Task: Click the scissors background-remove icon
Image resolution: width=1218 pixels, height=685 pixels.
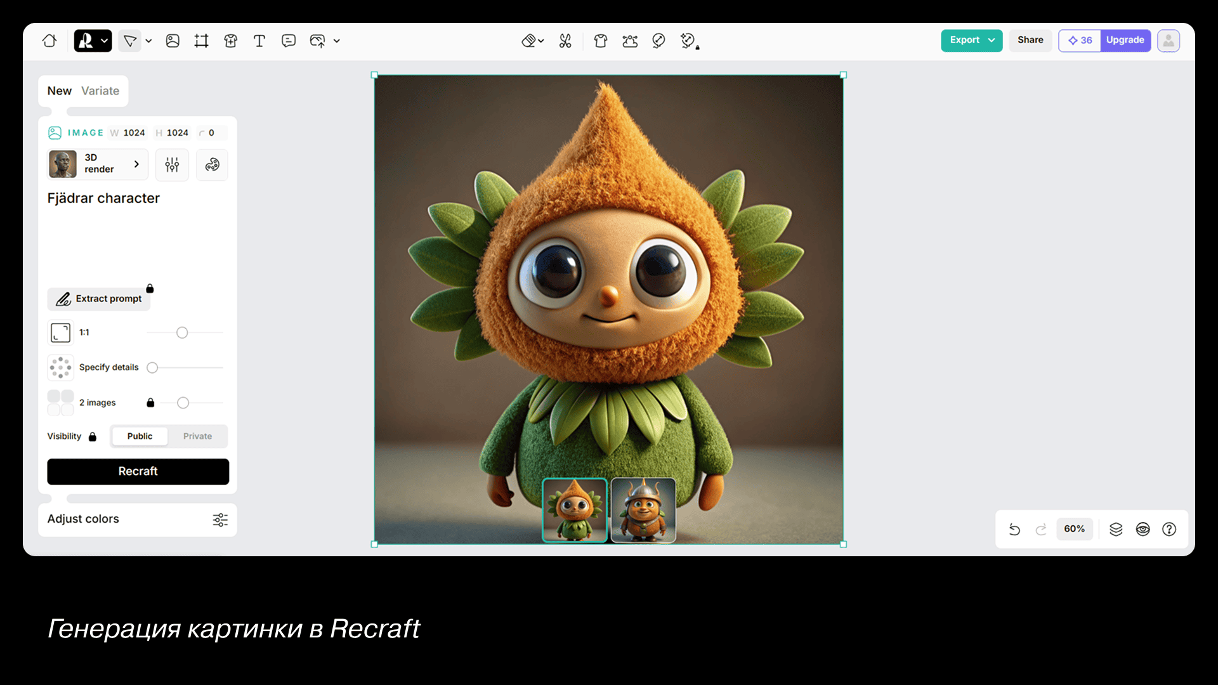Action: [565, 41]
